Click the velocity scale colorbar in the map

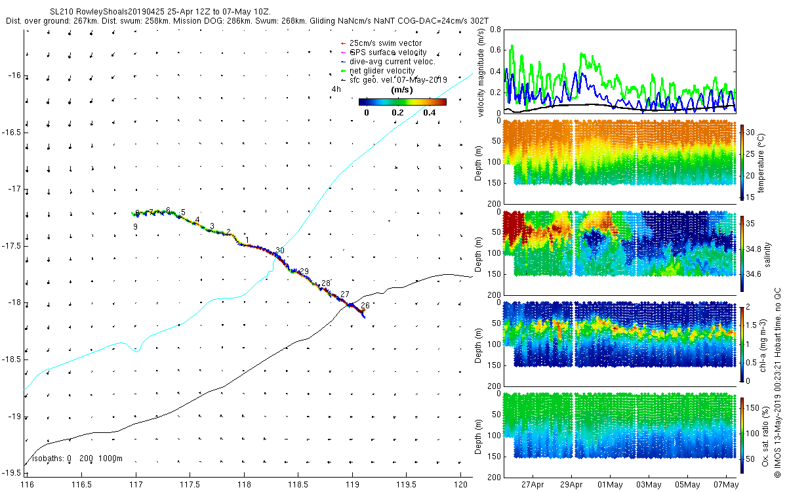402,102
